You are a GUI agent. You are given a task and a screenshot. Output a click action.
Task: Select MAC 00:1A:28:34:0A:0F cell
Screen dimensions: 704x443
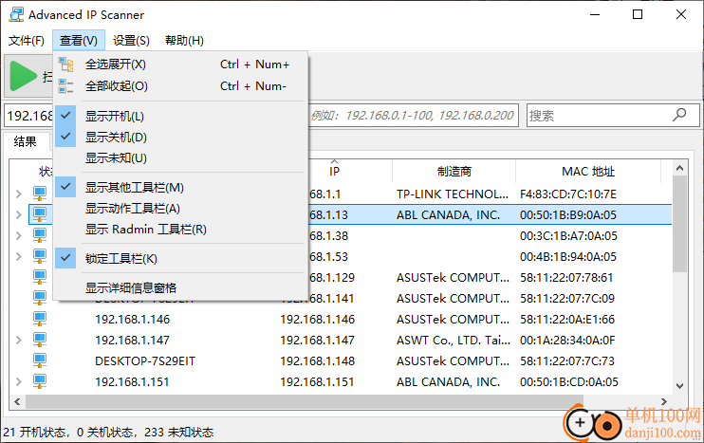coord(567,341)
